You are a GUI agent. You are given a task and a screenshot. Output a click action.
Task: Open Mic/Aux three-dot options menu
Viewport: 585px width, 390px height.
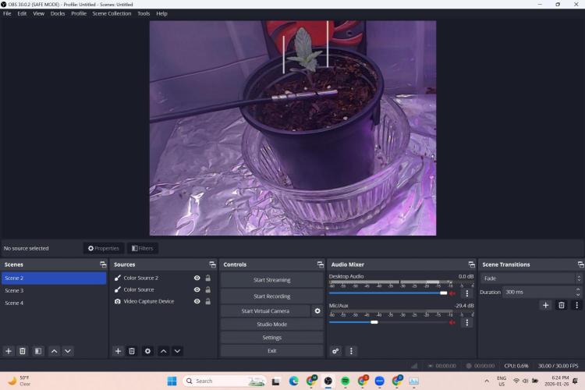point(466,322)
